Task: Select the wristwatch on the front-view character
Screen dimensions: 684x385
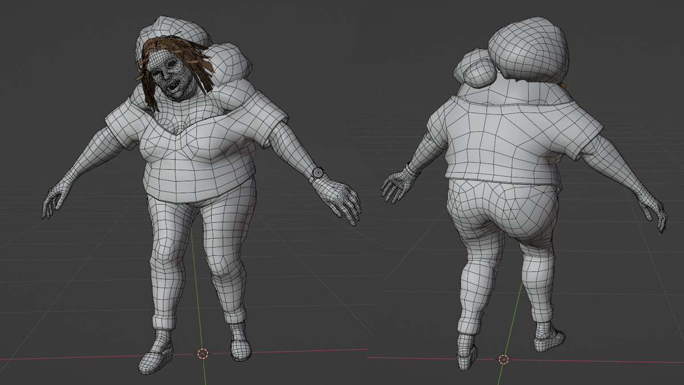Action: click(x=317, y=173)
